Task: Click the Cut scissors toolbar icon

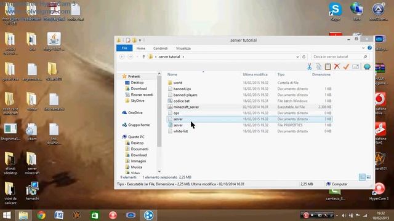Action: [x=309, y=67]
